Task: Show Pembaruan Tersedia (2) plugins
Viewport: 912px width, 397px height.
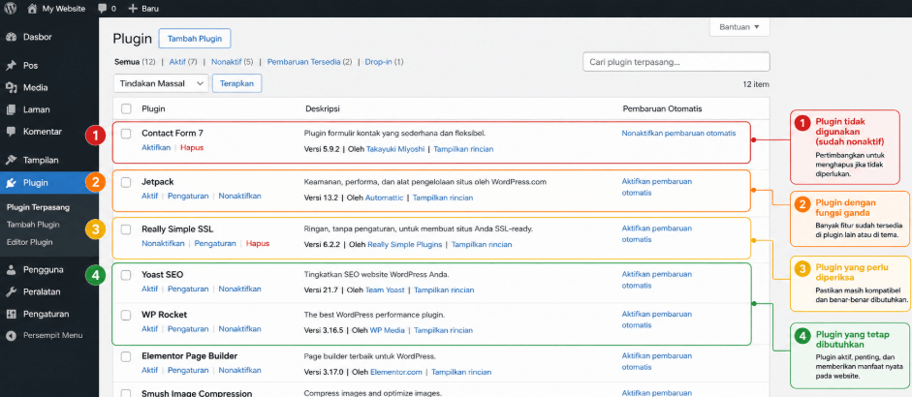Action: tap(309, 62)
